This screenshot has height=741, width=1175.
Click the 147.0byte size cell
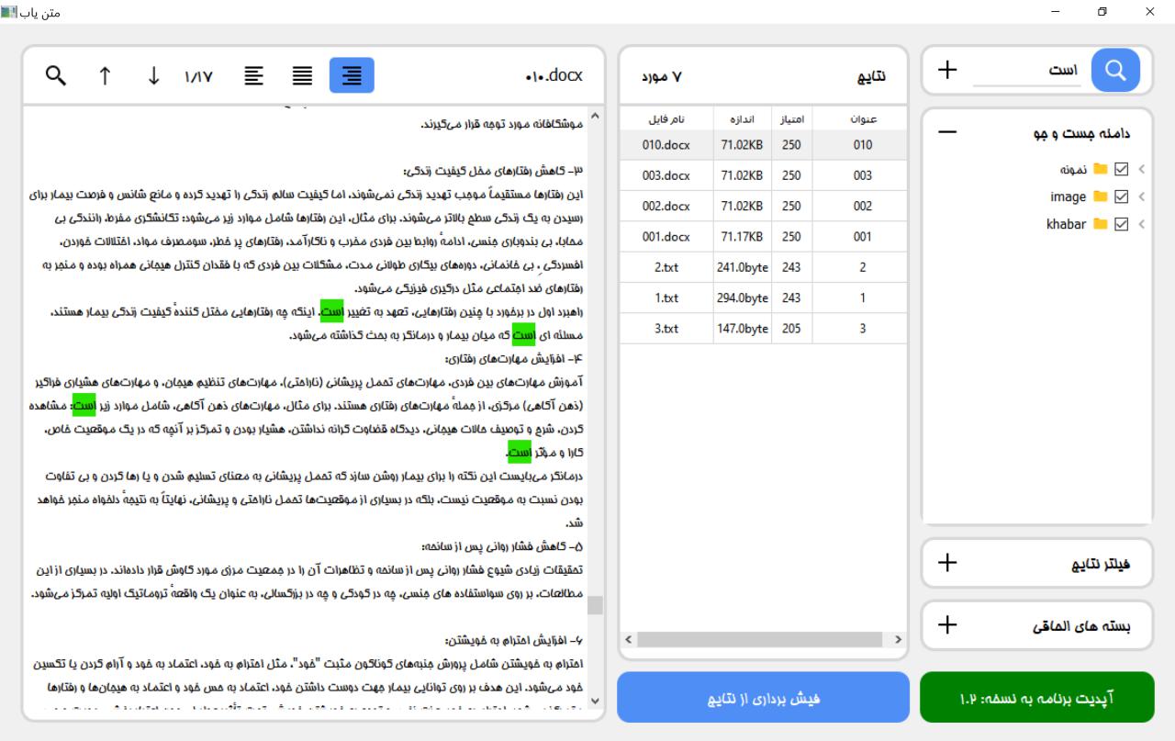tap(741, 328)
